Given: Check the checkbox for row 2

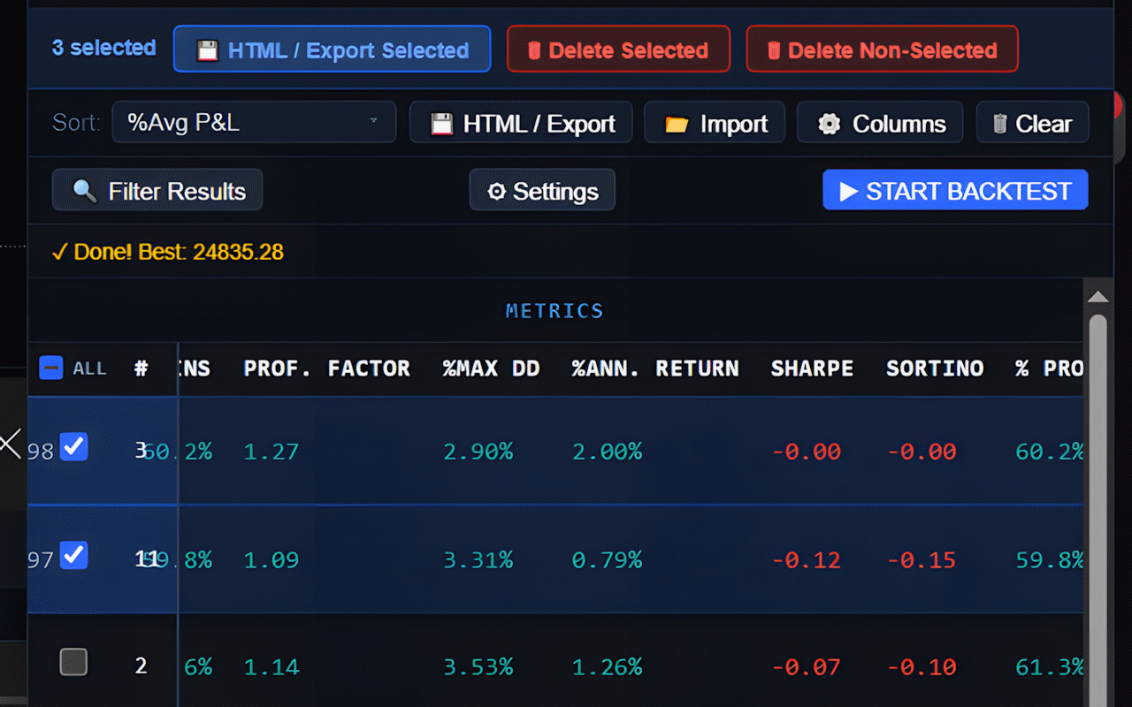Looking at the screenshot, I should (x=73, y=662).
